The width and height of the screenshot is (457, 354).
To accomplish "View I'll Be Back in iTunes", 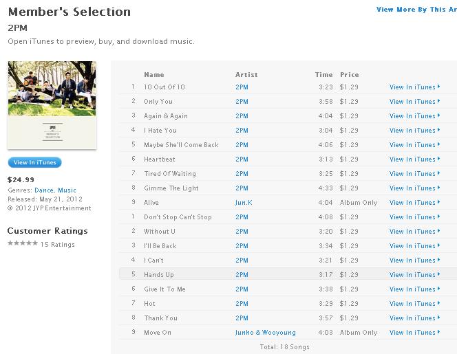I will coord(414,246).
